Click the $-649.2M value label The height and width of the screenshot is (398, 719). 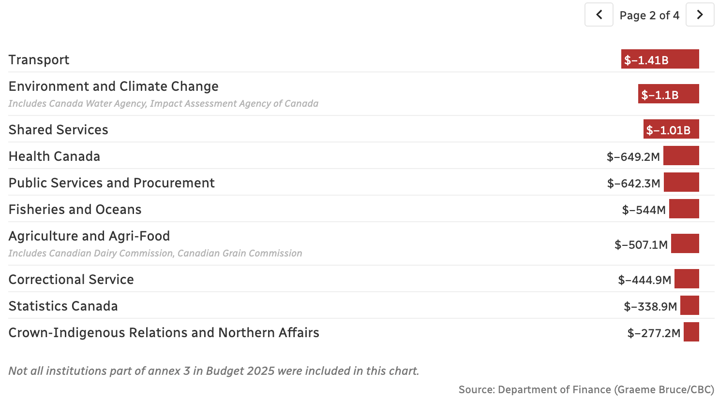click(x=633, y=157)
